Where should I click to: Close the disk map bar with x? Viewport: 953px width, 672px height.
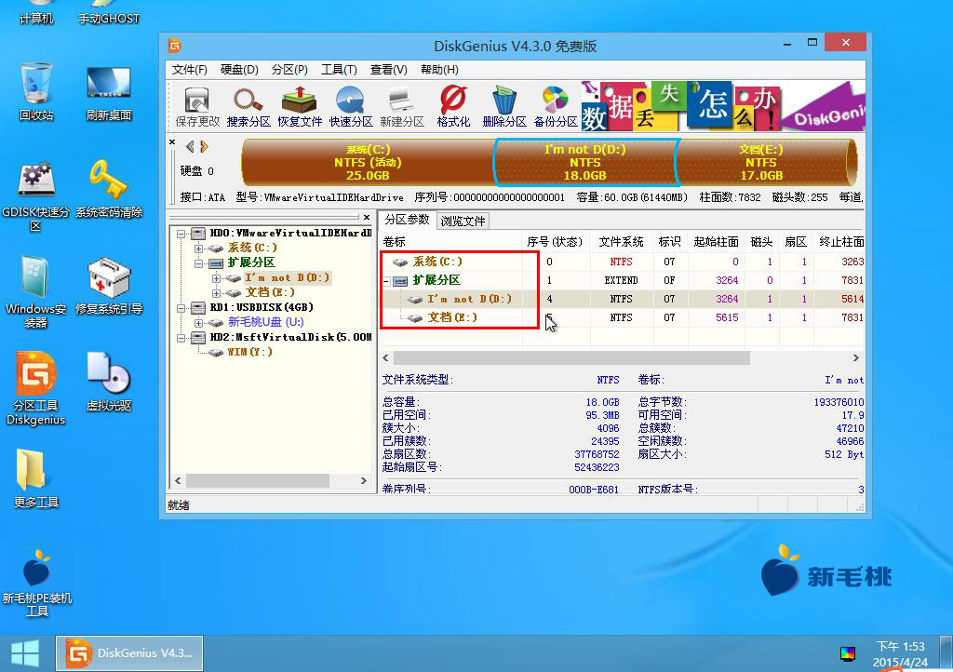[172, 142]
